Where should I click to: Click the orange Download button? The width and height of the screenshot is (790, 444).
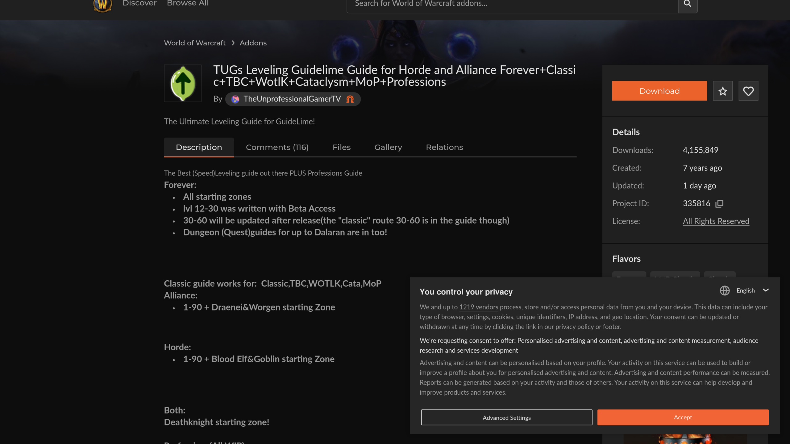click(659, 91)
